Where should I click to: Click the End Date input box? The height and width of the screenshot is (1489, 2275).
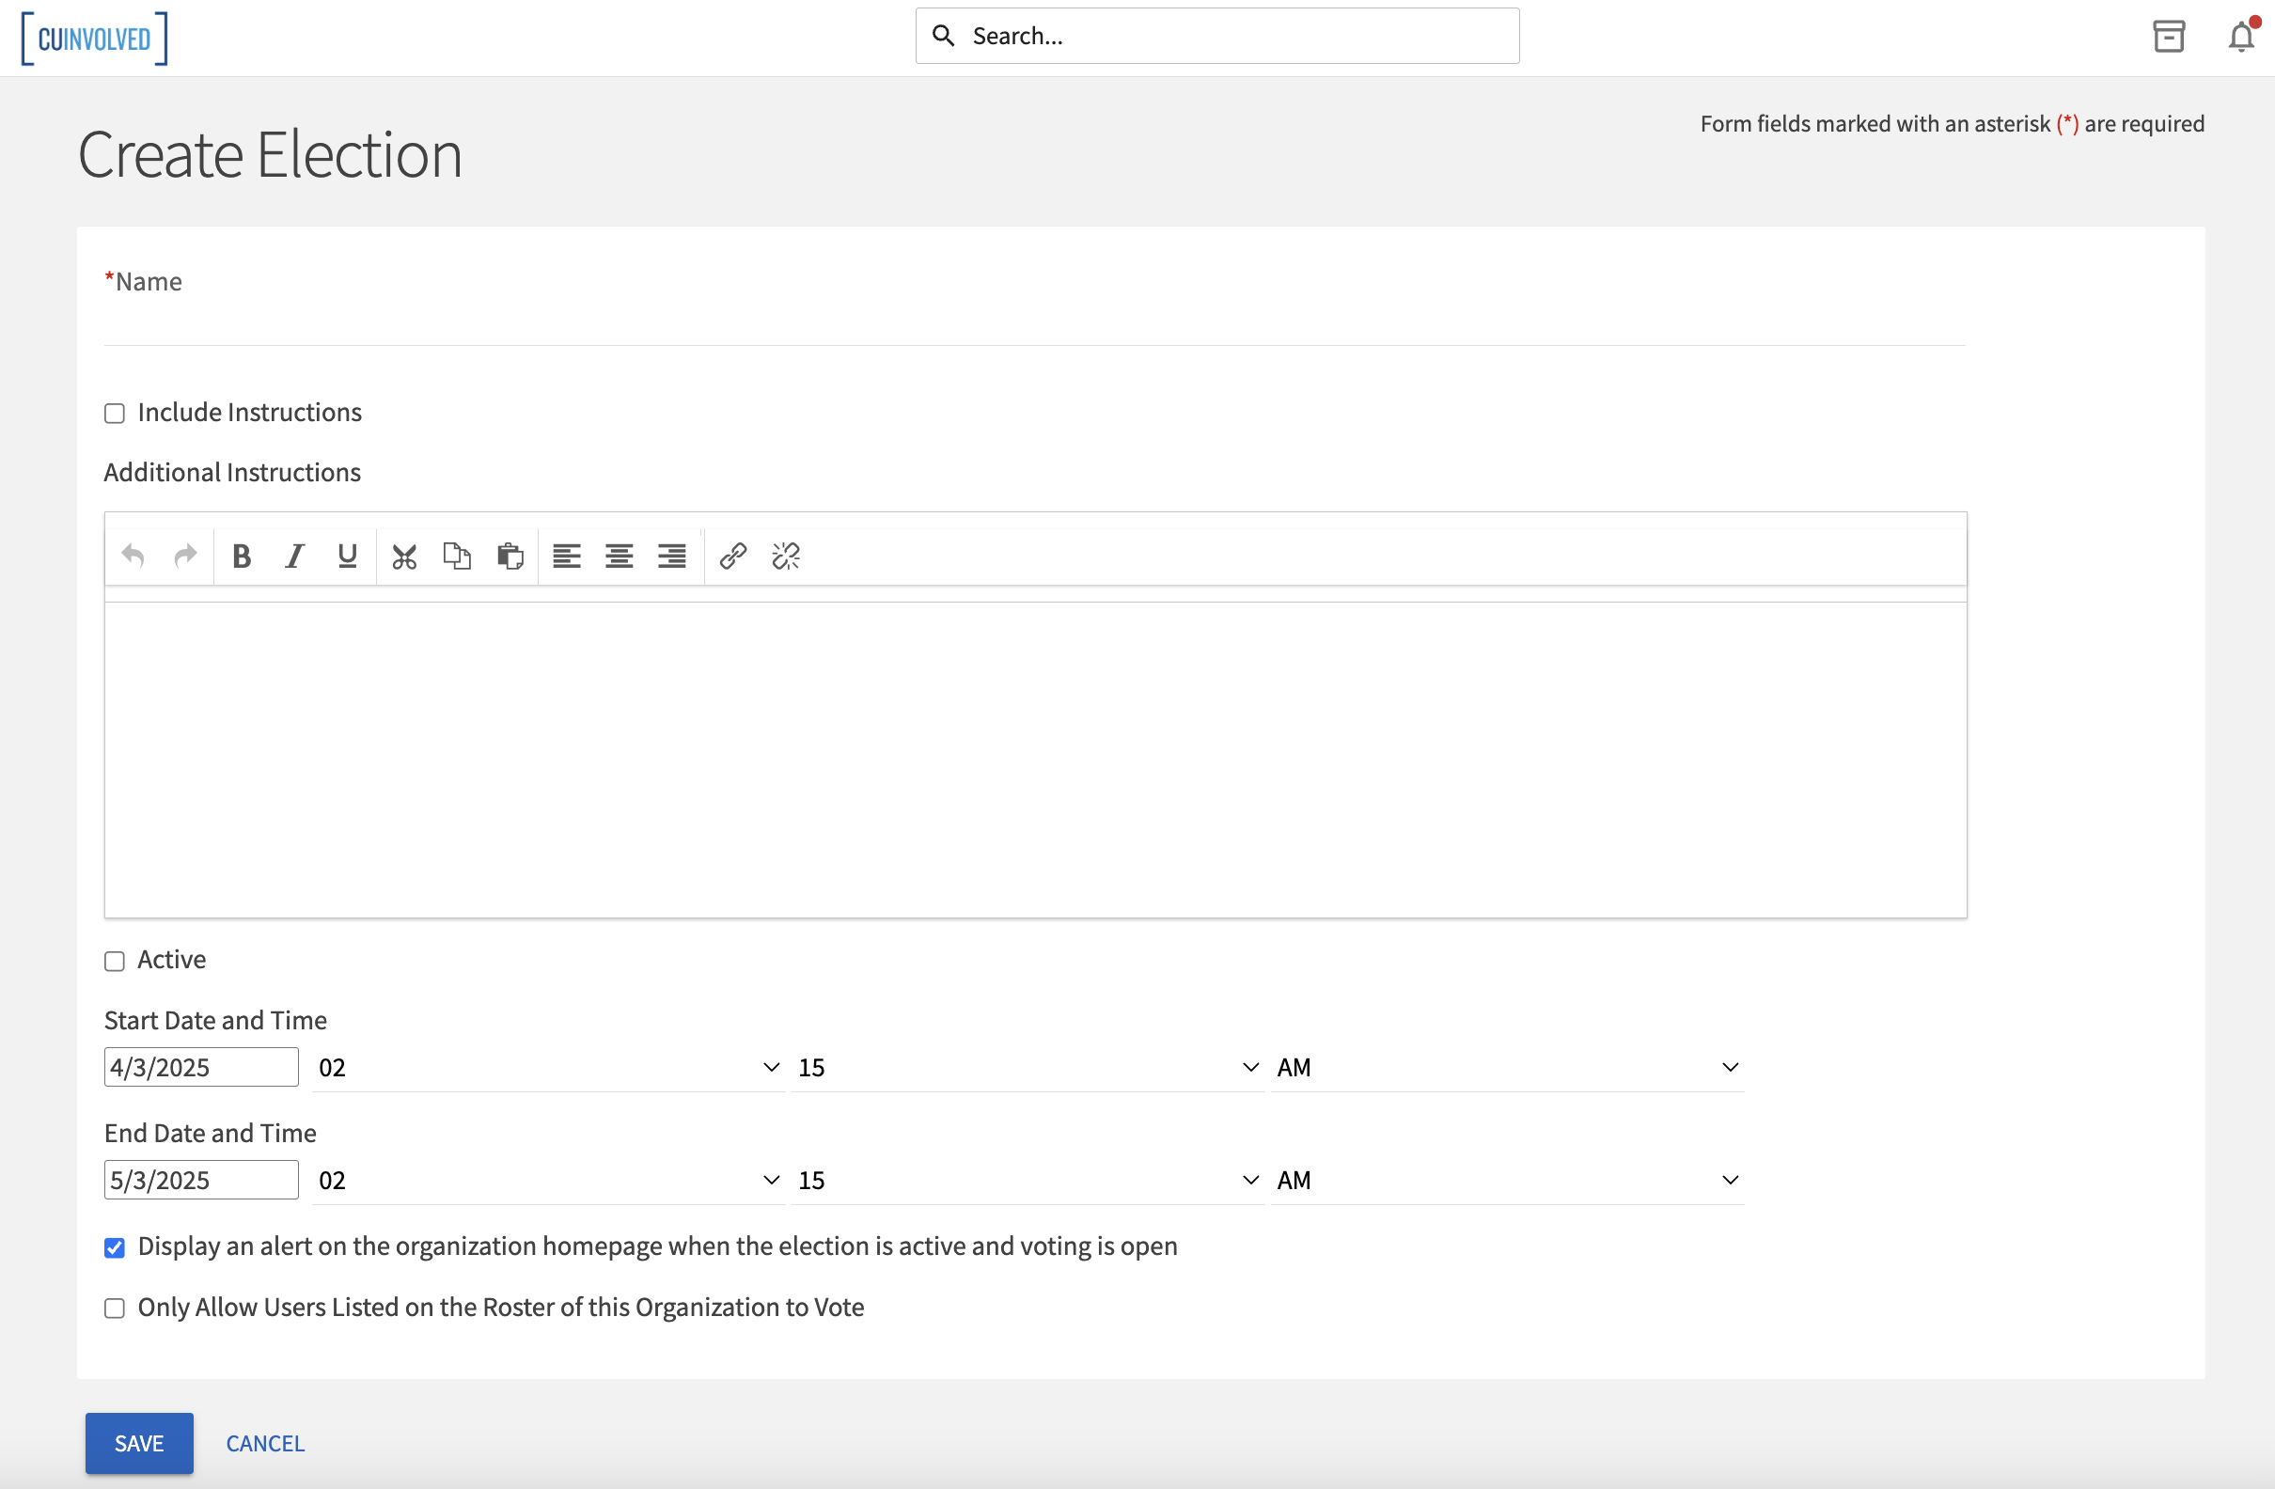pos(201,1181)
